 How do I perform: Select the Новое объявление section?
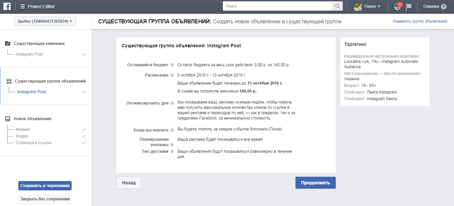coord(32,119)
